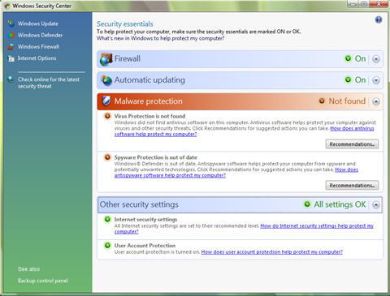Expand the Automatic updating section arrow
Image resolution: width=390 pixels, height=296 pixels.
376,80
